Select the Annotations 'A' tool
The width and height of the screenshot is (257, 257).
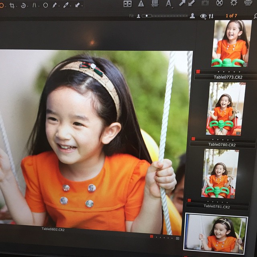click(169, 3)
